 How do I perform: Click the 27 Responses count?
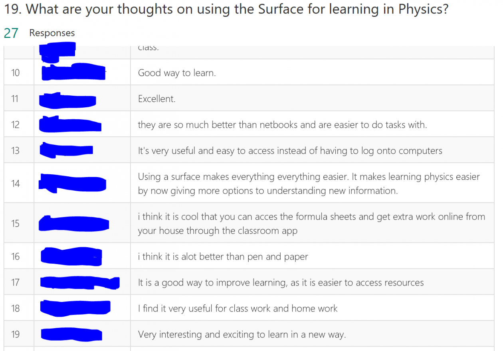click(x=39, y=33)
